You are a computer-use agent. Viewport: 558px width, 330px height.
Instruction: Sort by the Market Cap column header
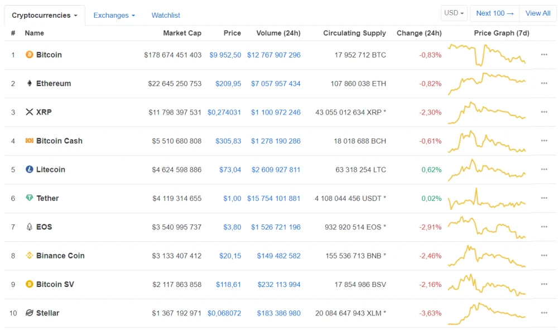[x=182, y=33]
